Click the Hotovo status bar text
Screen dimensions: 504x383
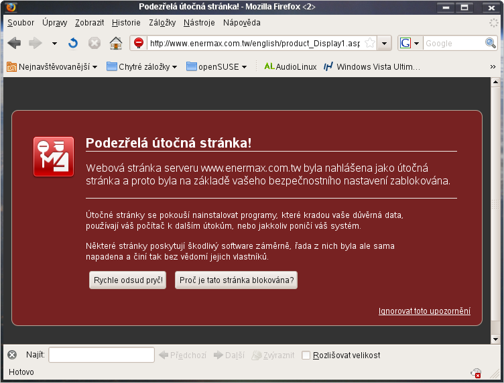point(21,372)
